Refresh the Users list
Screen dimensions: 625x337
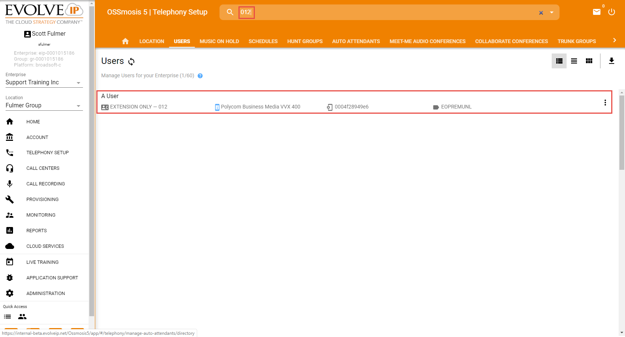pos(131,61)
